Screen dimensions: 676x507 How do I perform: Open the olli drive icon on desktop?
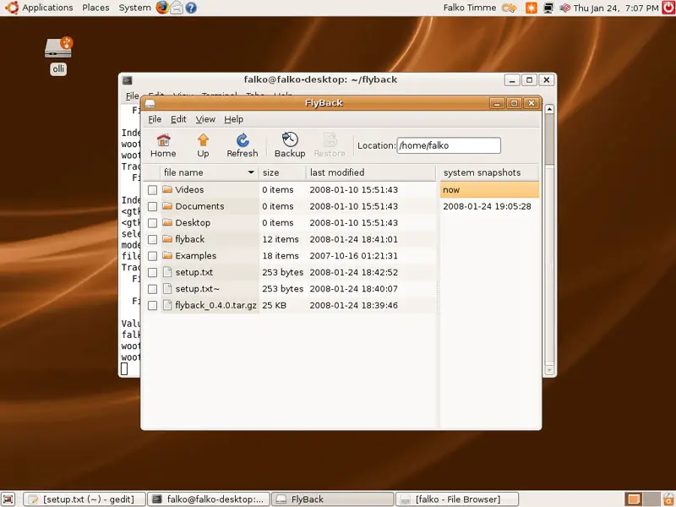58,47
